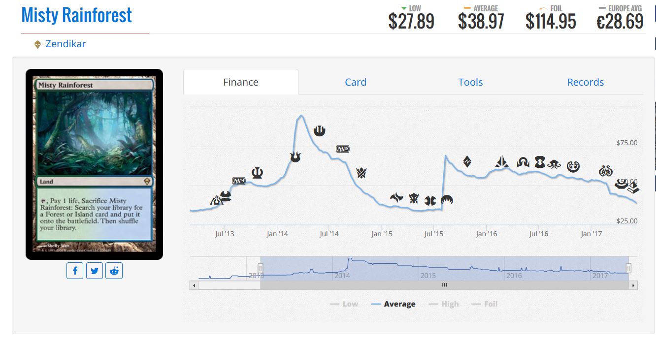Viewport: 656px width, 342px height.
Task: Click the Twitter share icon
Action: (x=95, y=271)
